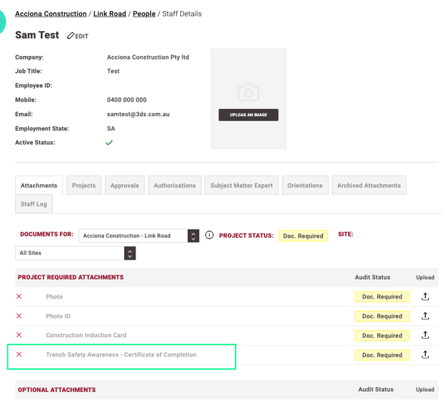Open the Approvals tab
The height and width of the screenshot is (404, 442).
point(125,185)
